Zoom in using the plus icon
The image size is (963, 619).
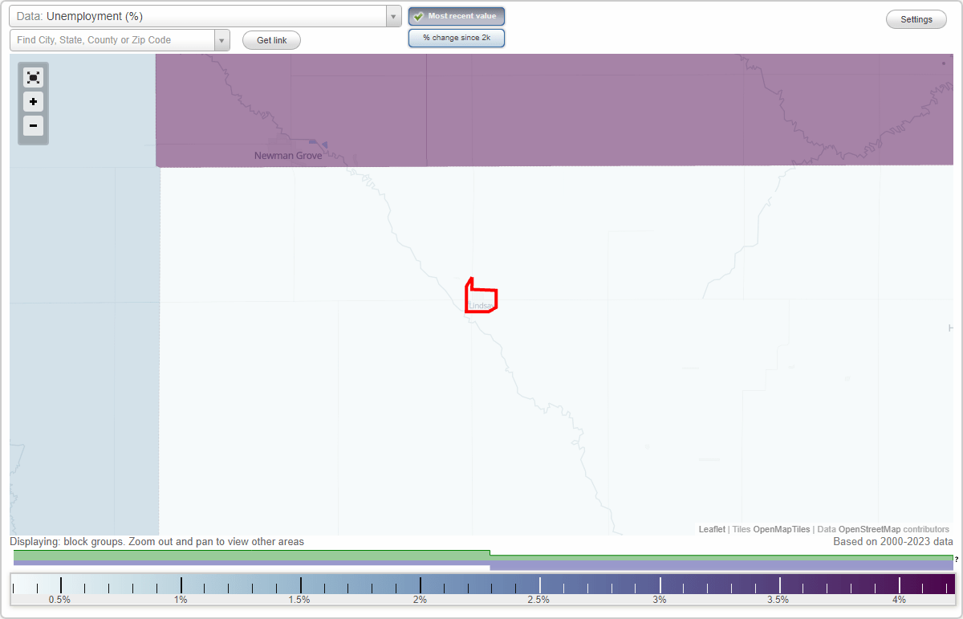pos(33,101)
